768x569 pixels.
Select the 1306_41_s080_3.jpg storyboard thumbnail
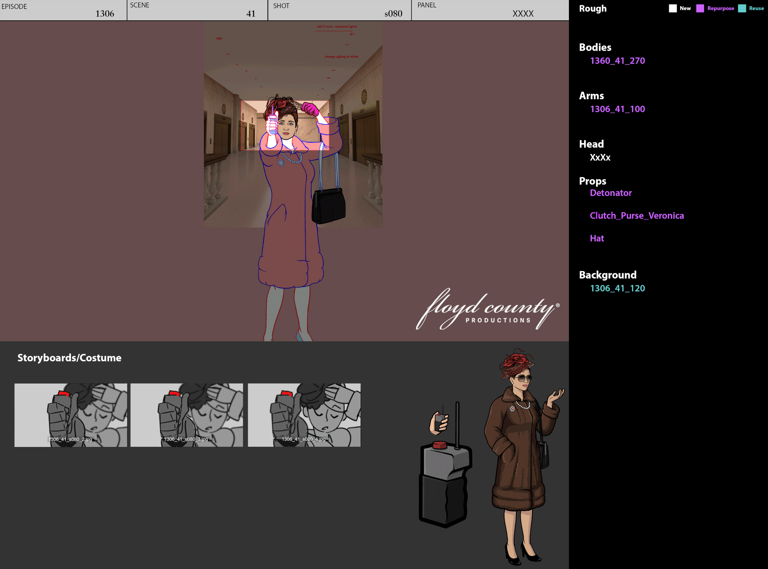coord(187,415)
